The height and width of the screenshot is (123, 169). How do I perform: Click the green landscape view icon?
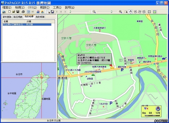(x=155, y=12)
